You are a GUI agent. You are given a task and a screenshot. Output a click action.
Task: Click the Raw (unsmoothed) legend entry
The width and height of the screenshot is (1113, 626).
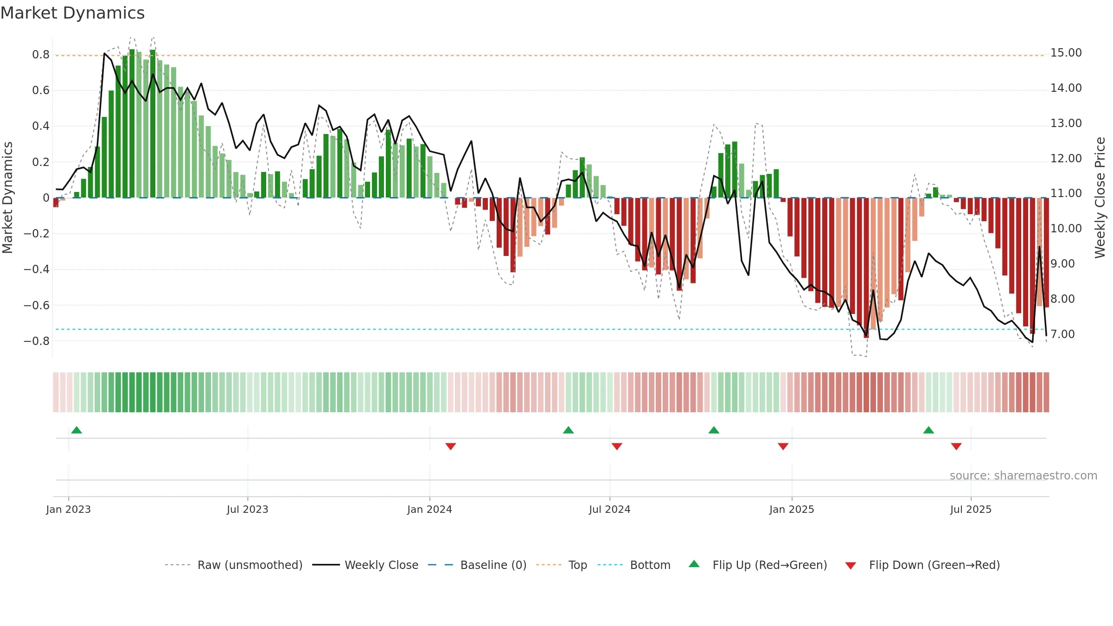pos(234,565)
